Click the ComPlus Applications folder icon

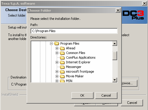tap(62, 57)
